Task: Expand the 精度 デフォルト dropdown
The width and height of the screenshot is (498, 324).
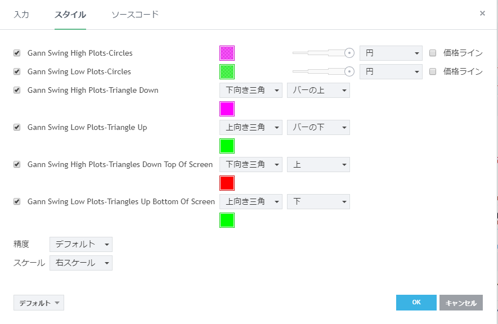Action: coord(81,244)
